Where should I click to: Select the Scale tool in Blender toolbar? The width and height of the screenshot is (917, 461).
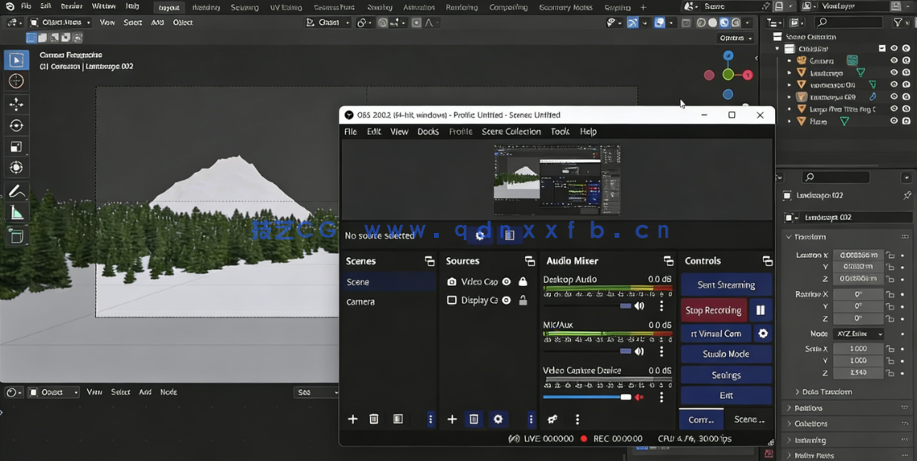[x=16, y=147]
